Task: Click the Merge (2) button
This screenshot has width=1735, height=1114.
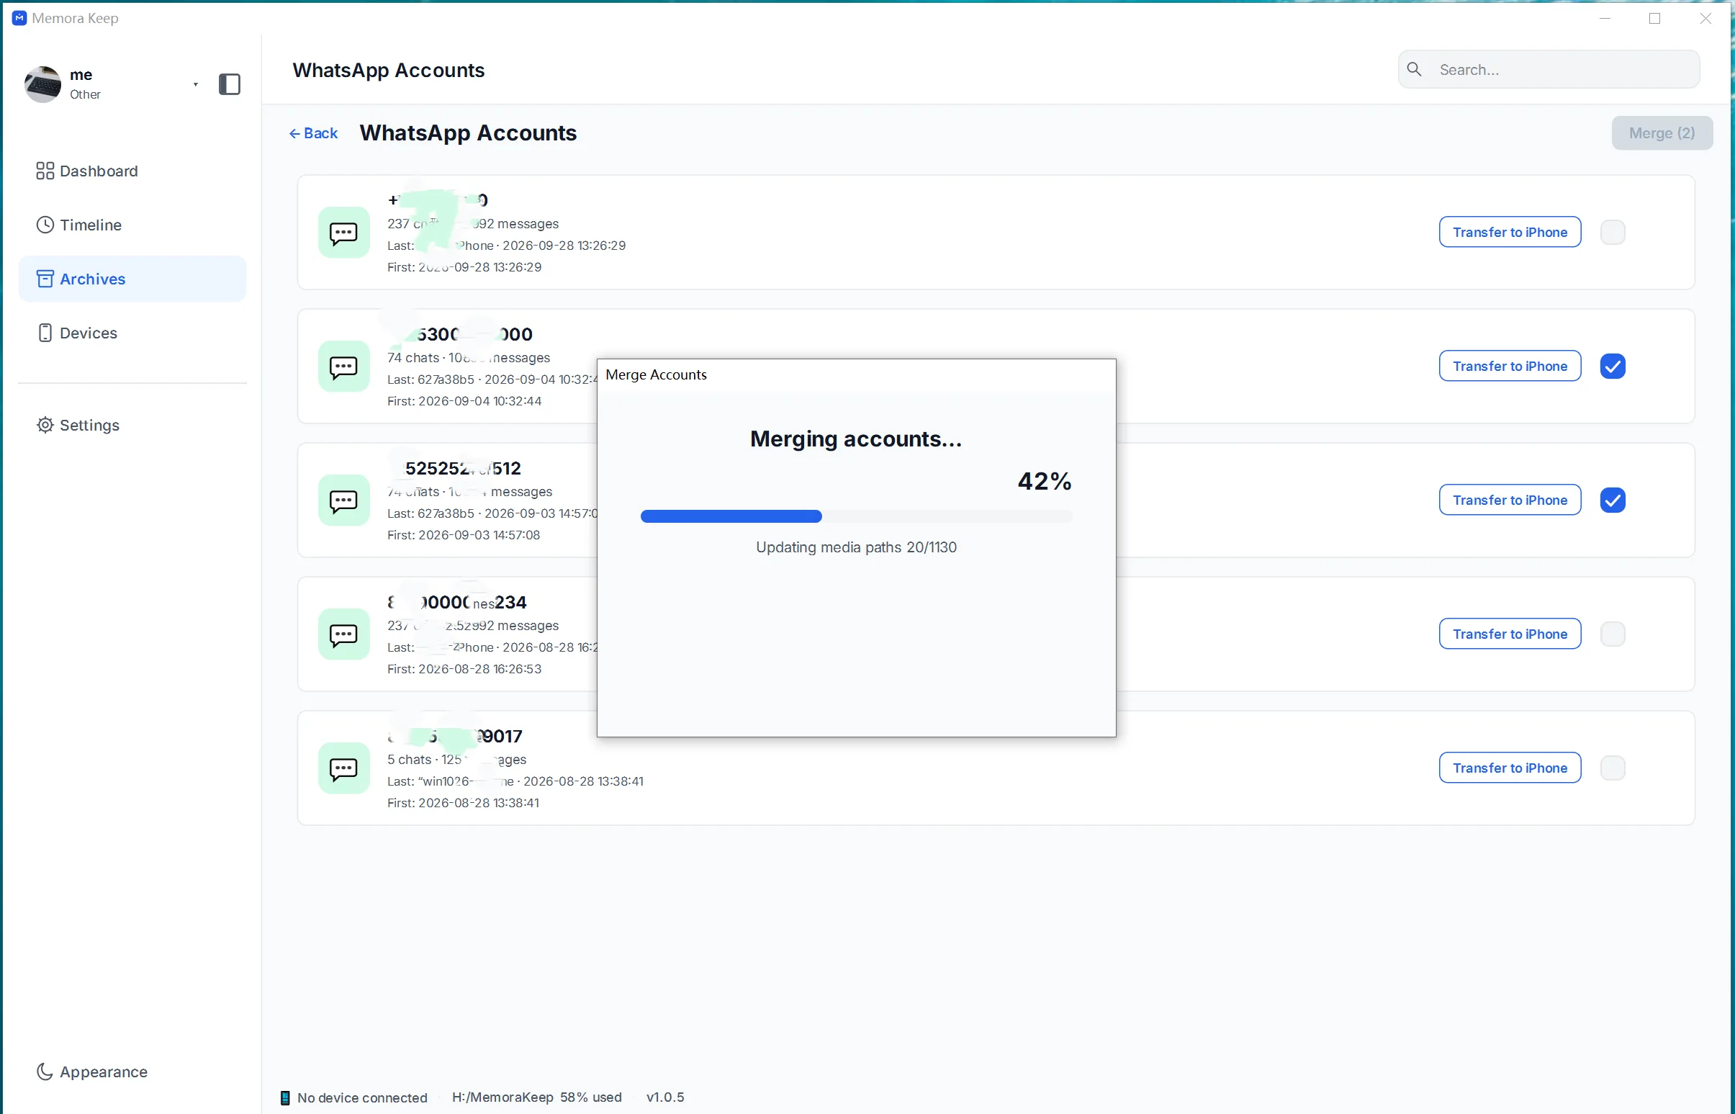Action: tap(1662, 133)
